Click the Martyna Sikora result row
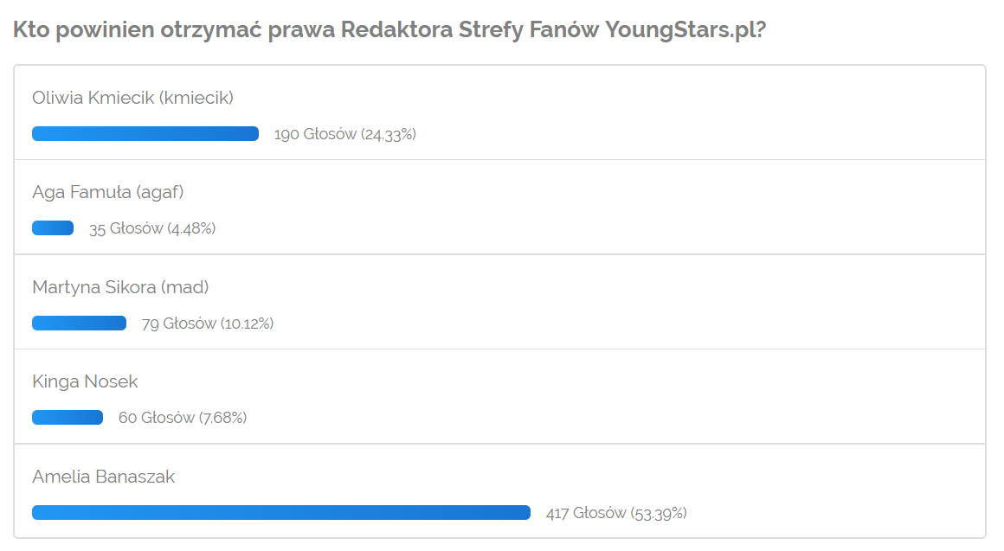 pyautogui.click(x=499, y=302)
